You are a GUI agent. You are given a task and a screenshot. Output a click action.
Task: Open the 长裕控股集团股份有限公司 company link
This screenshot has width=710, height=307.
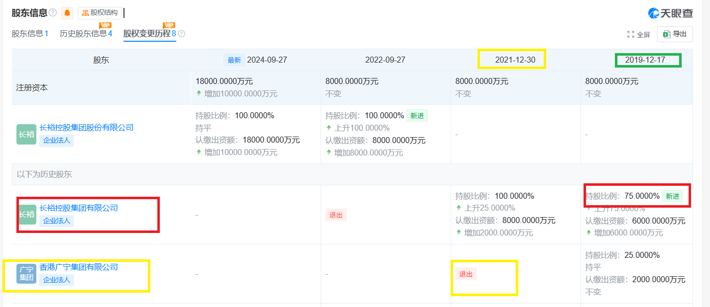87,128
